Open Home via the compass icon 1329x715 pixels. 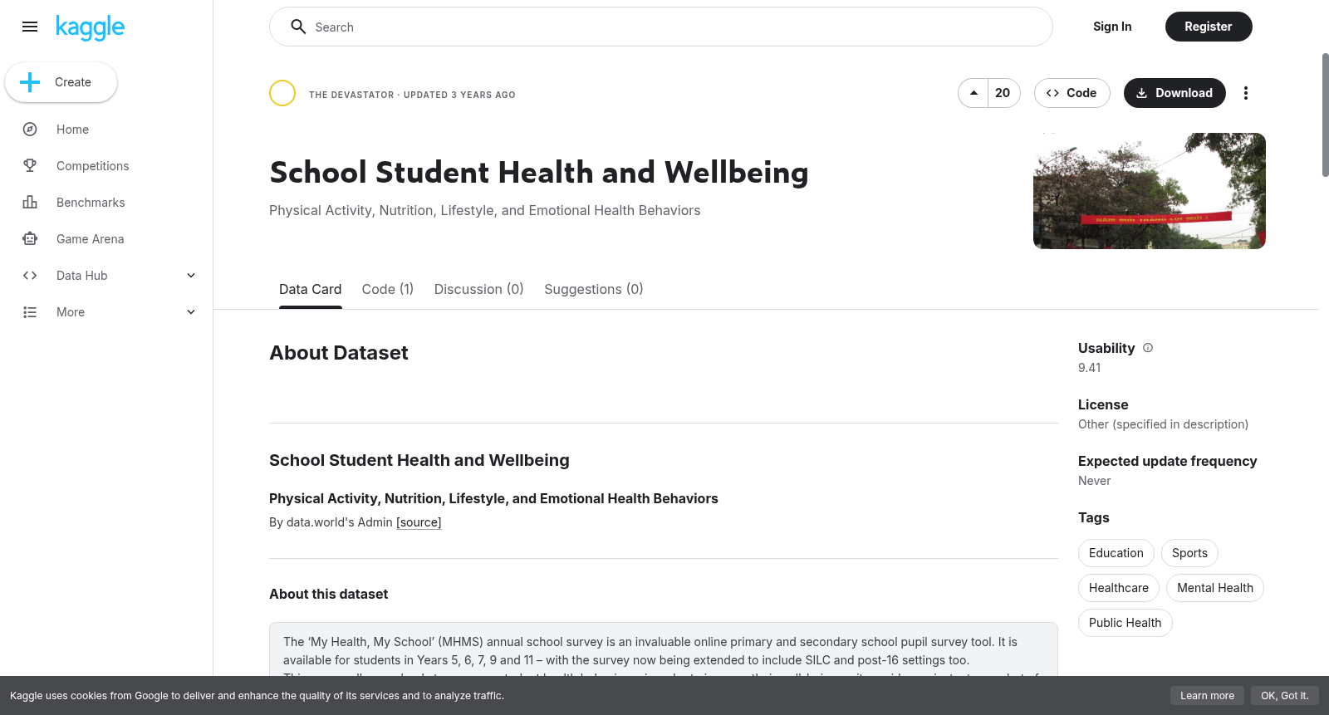tap(30, 130)
